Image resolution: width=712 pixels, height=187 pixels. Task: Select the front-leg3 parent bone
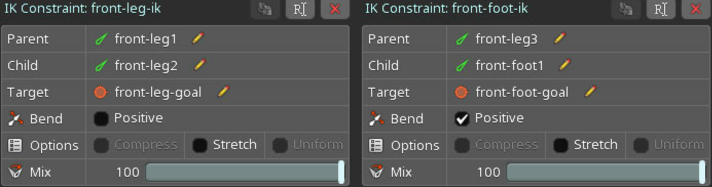506,39
